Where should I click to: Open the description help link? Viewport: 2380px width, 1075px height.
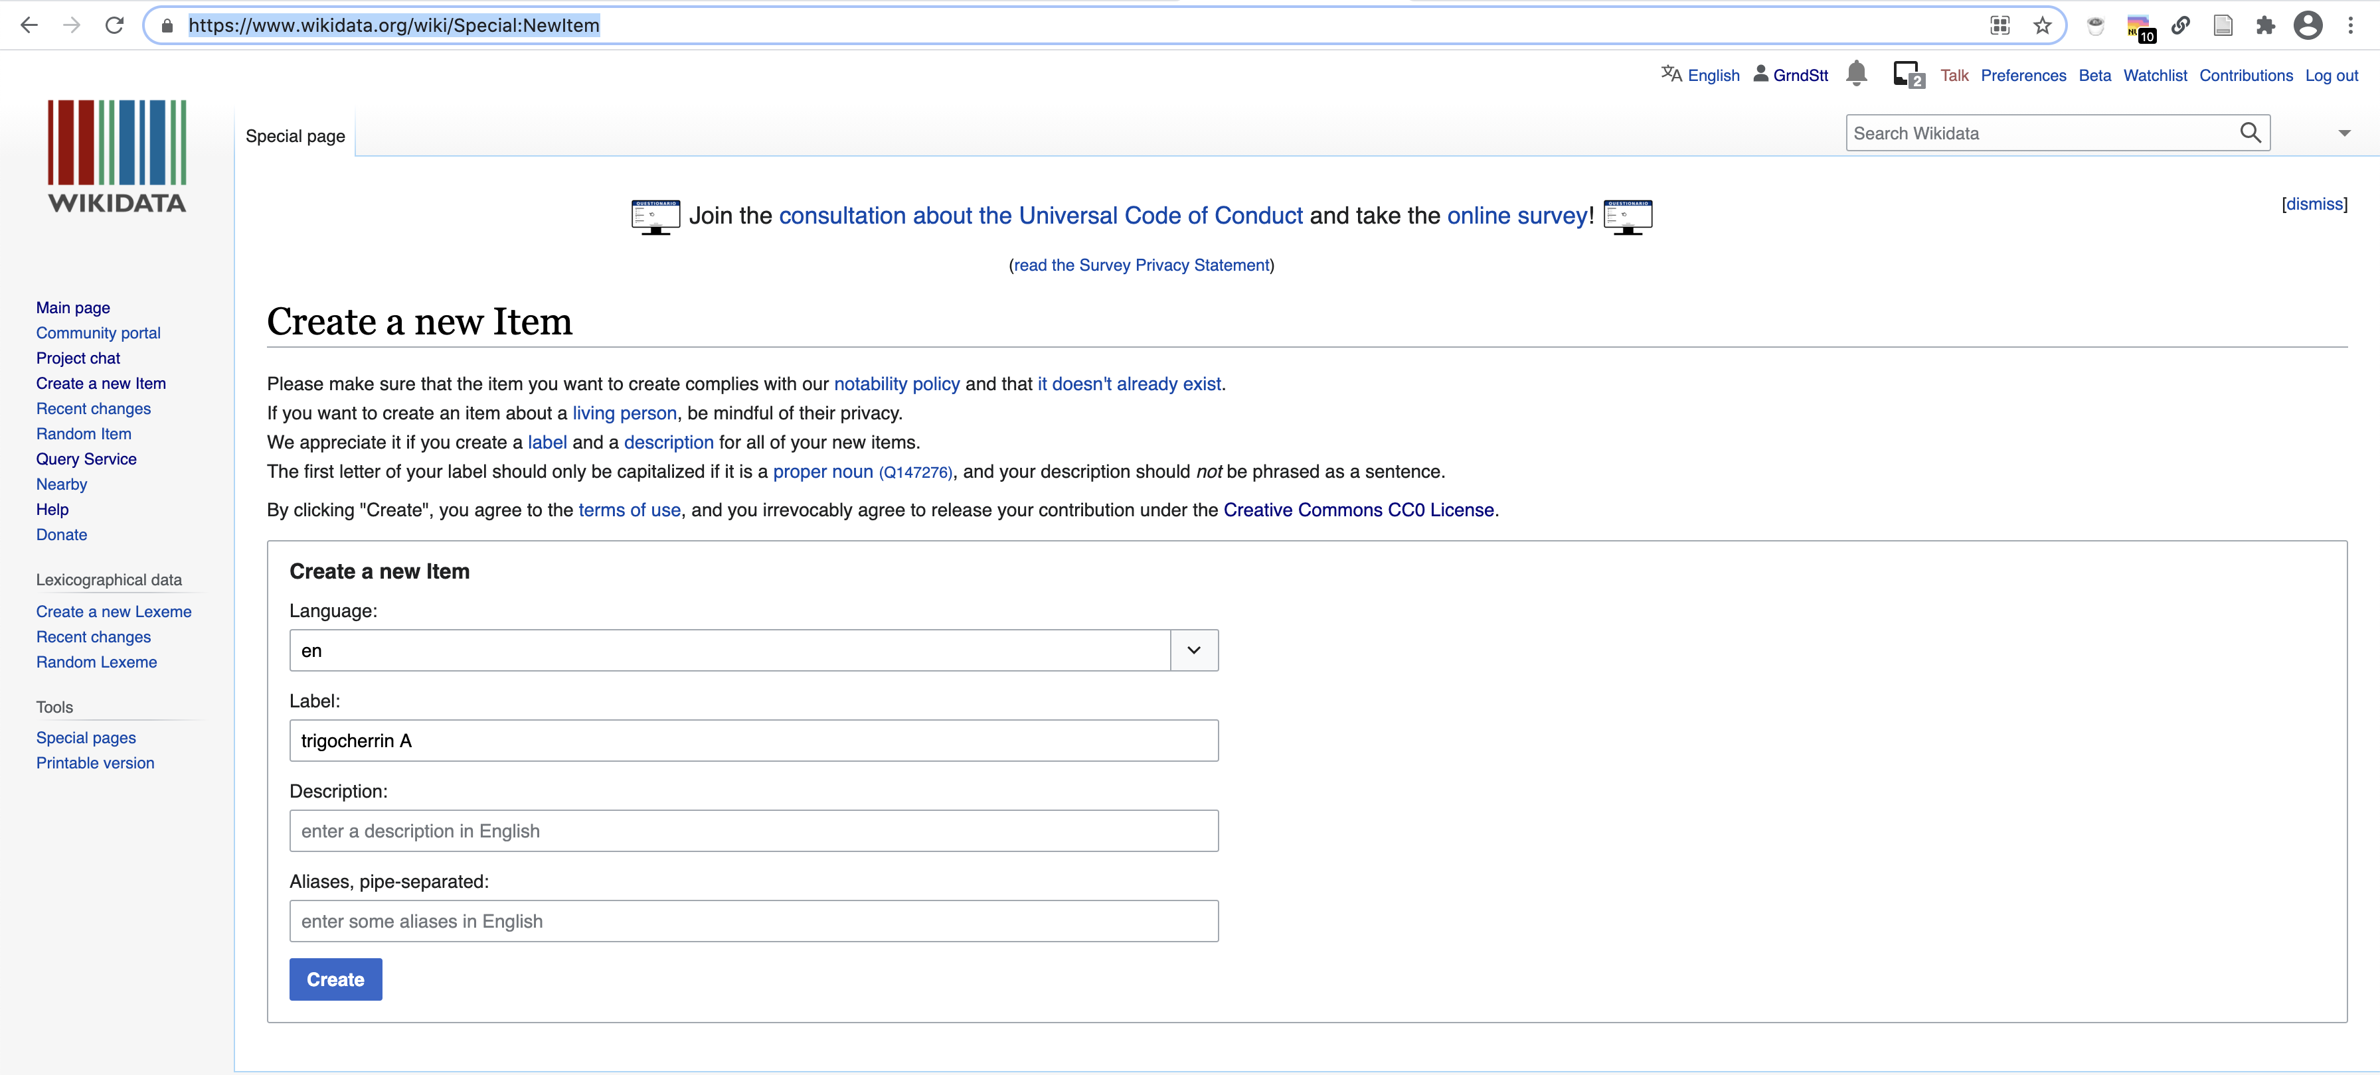tap(669, 443)
